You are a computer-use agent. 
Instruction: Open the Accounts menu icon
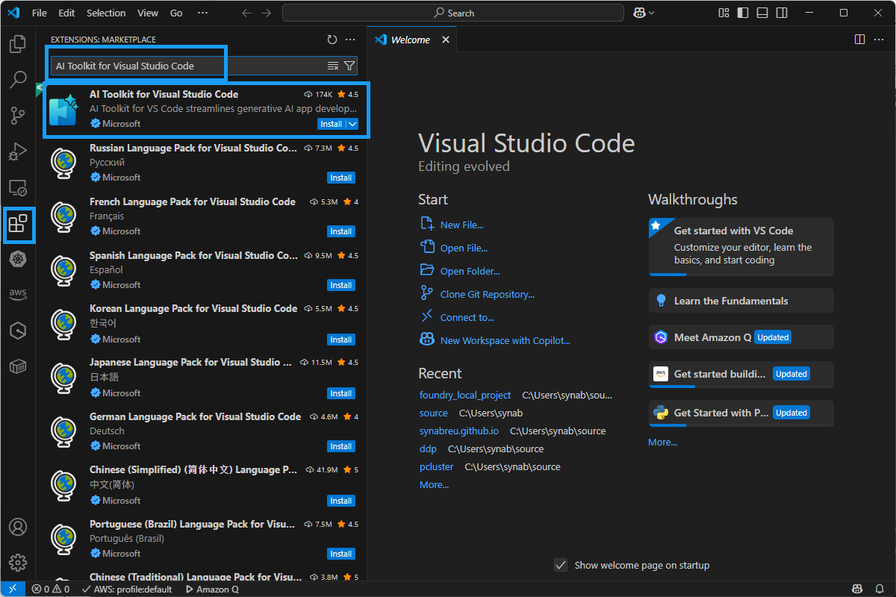18,527
